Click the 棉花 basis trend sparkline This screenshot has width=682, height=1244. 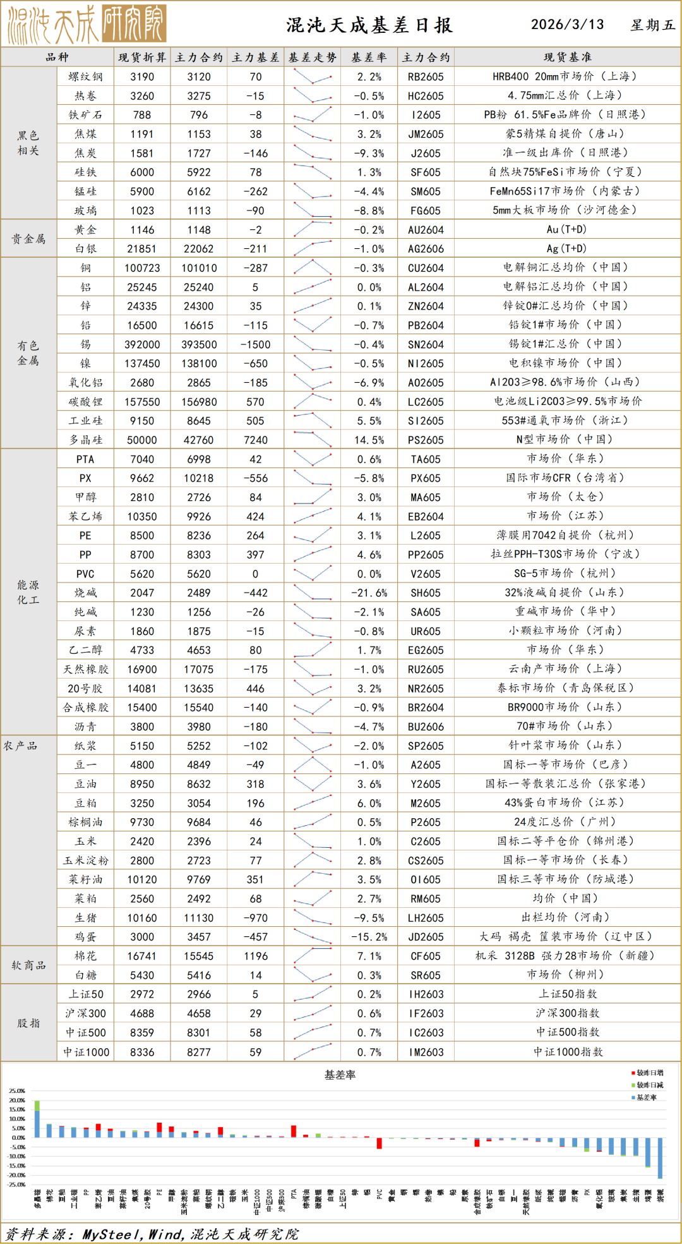pos(313,956)
